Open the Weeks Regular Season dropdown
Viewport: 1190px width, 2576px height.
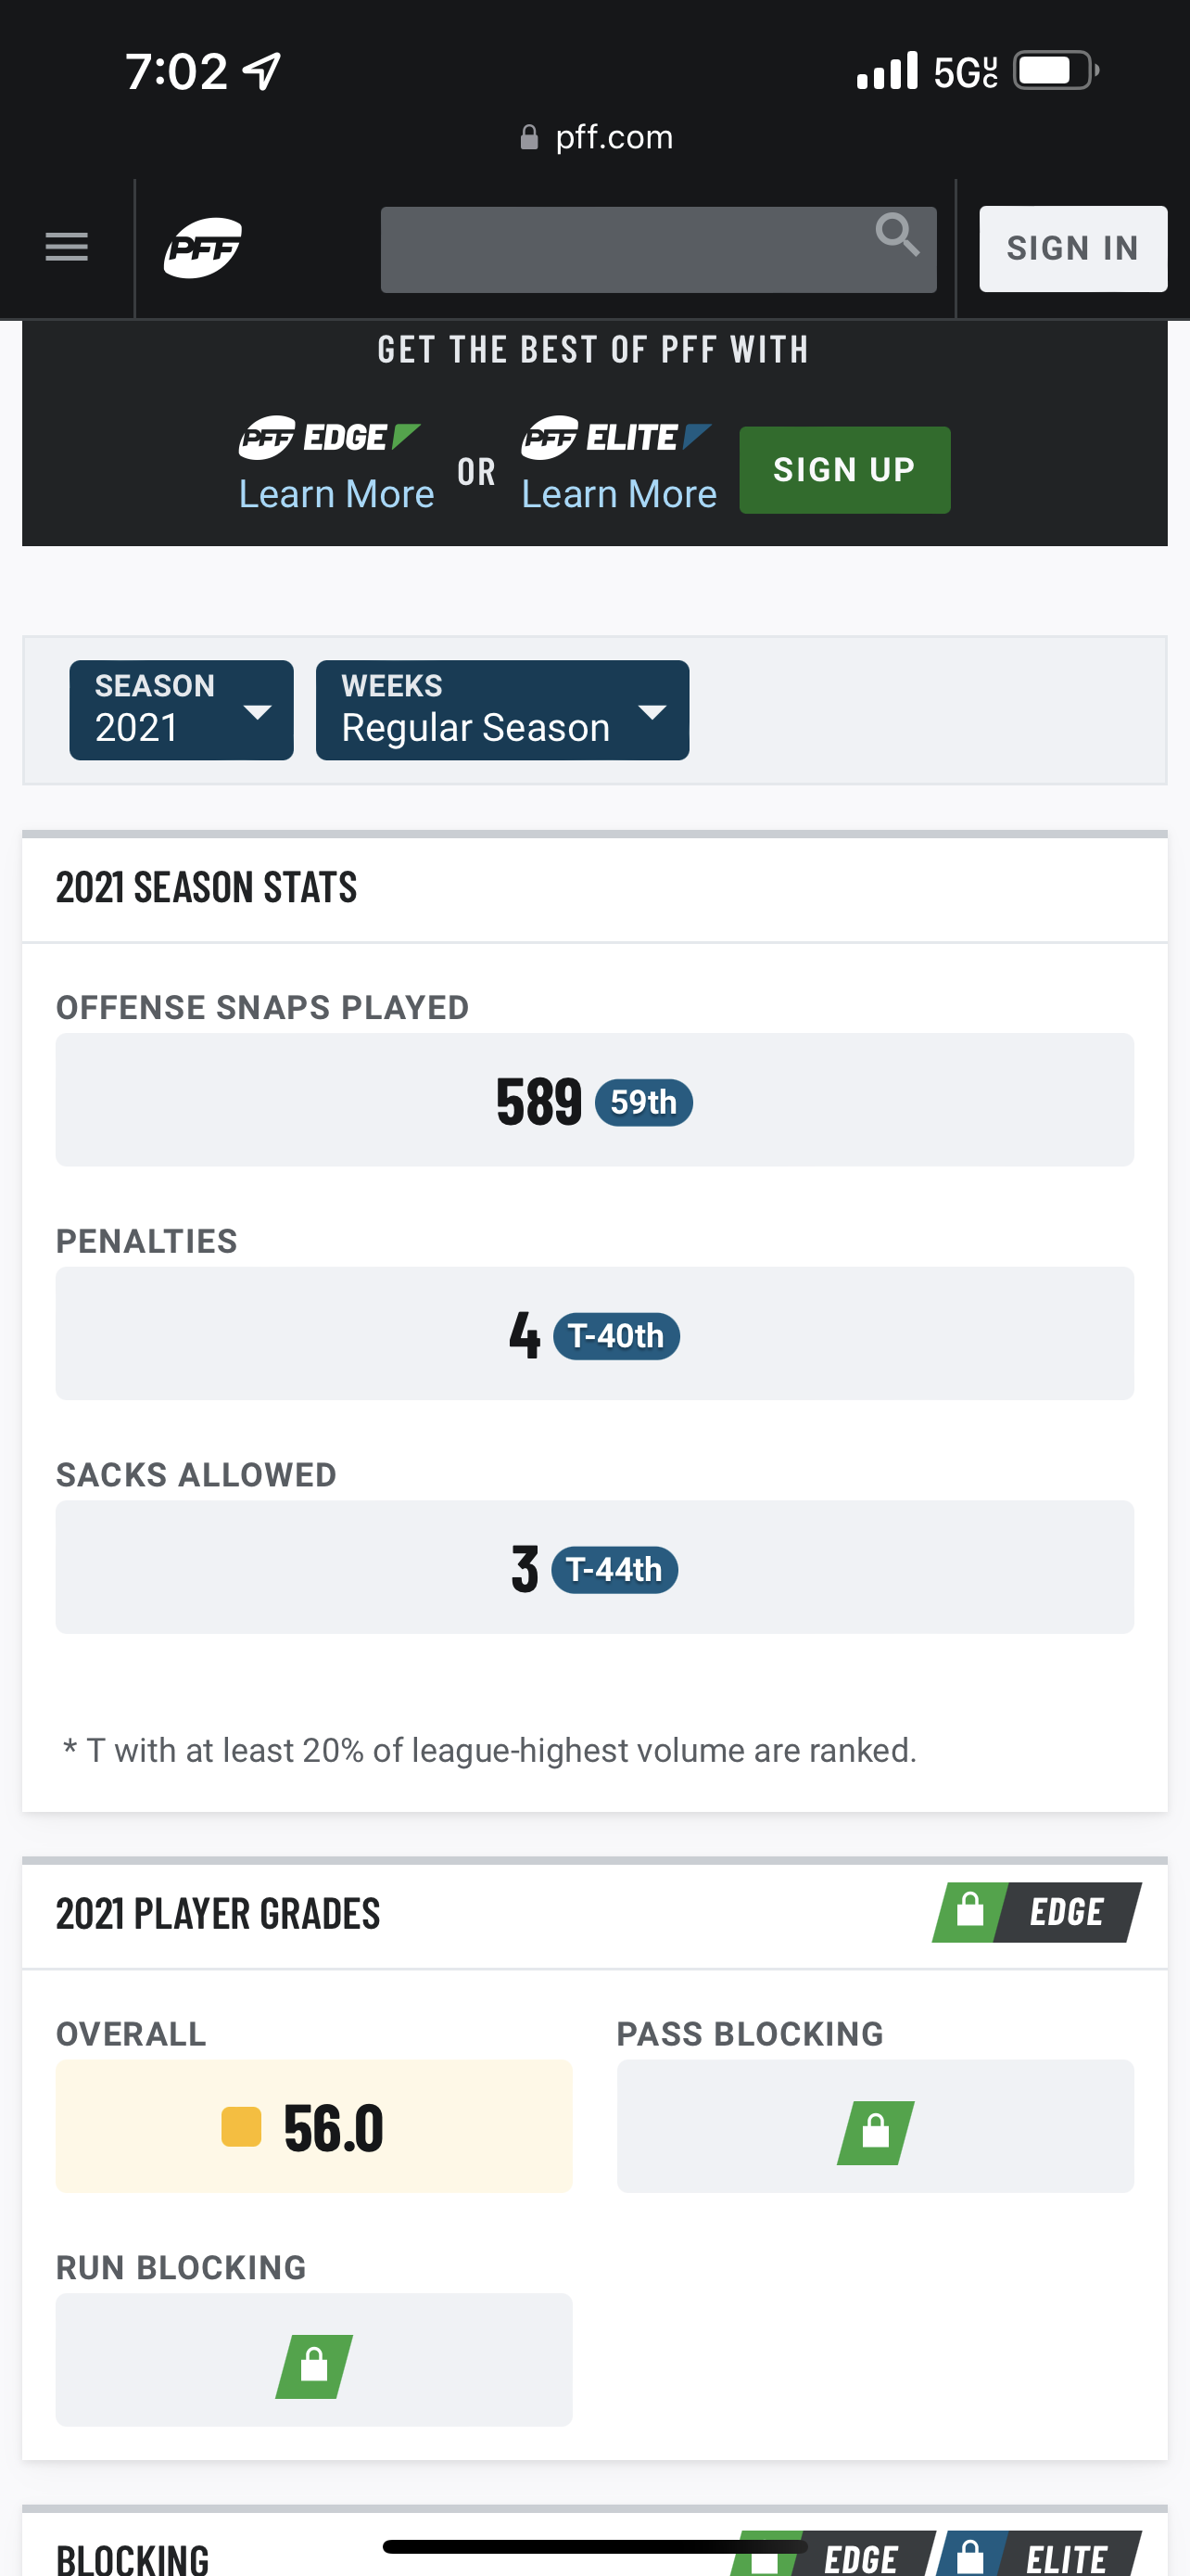point(502,710)
